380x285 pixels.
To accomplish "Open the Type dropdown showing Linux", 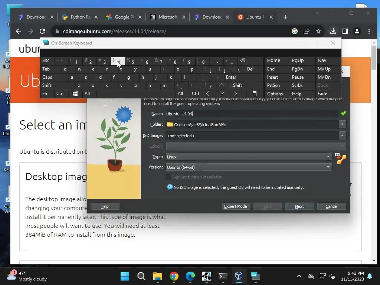I will [249, 157].
